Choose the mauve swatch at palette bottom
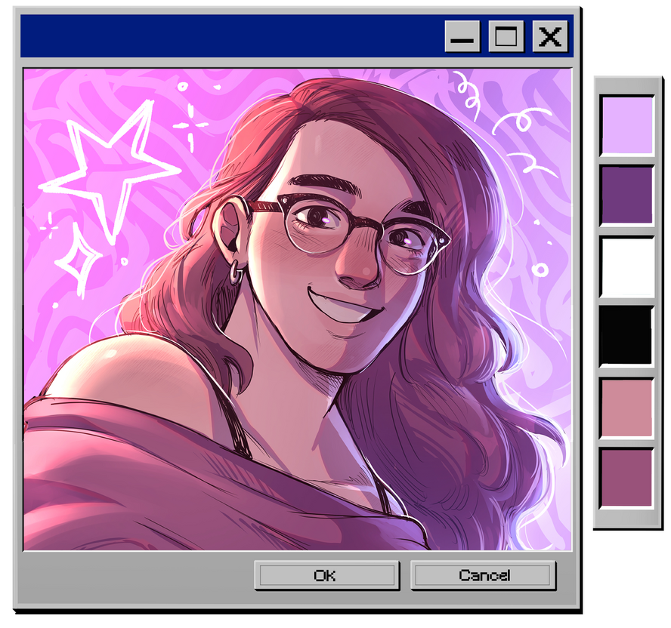671x628 pixels. (x=626, y=477)
